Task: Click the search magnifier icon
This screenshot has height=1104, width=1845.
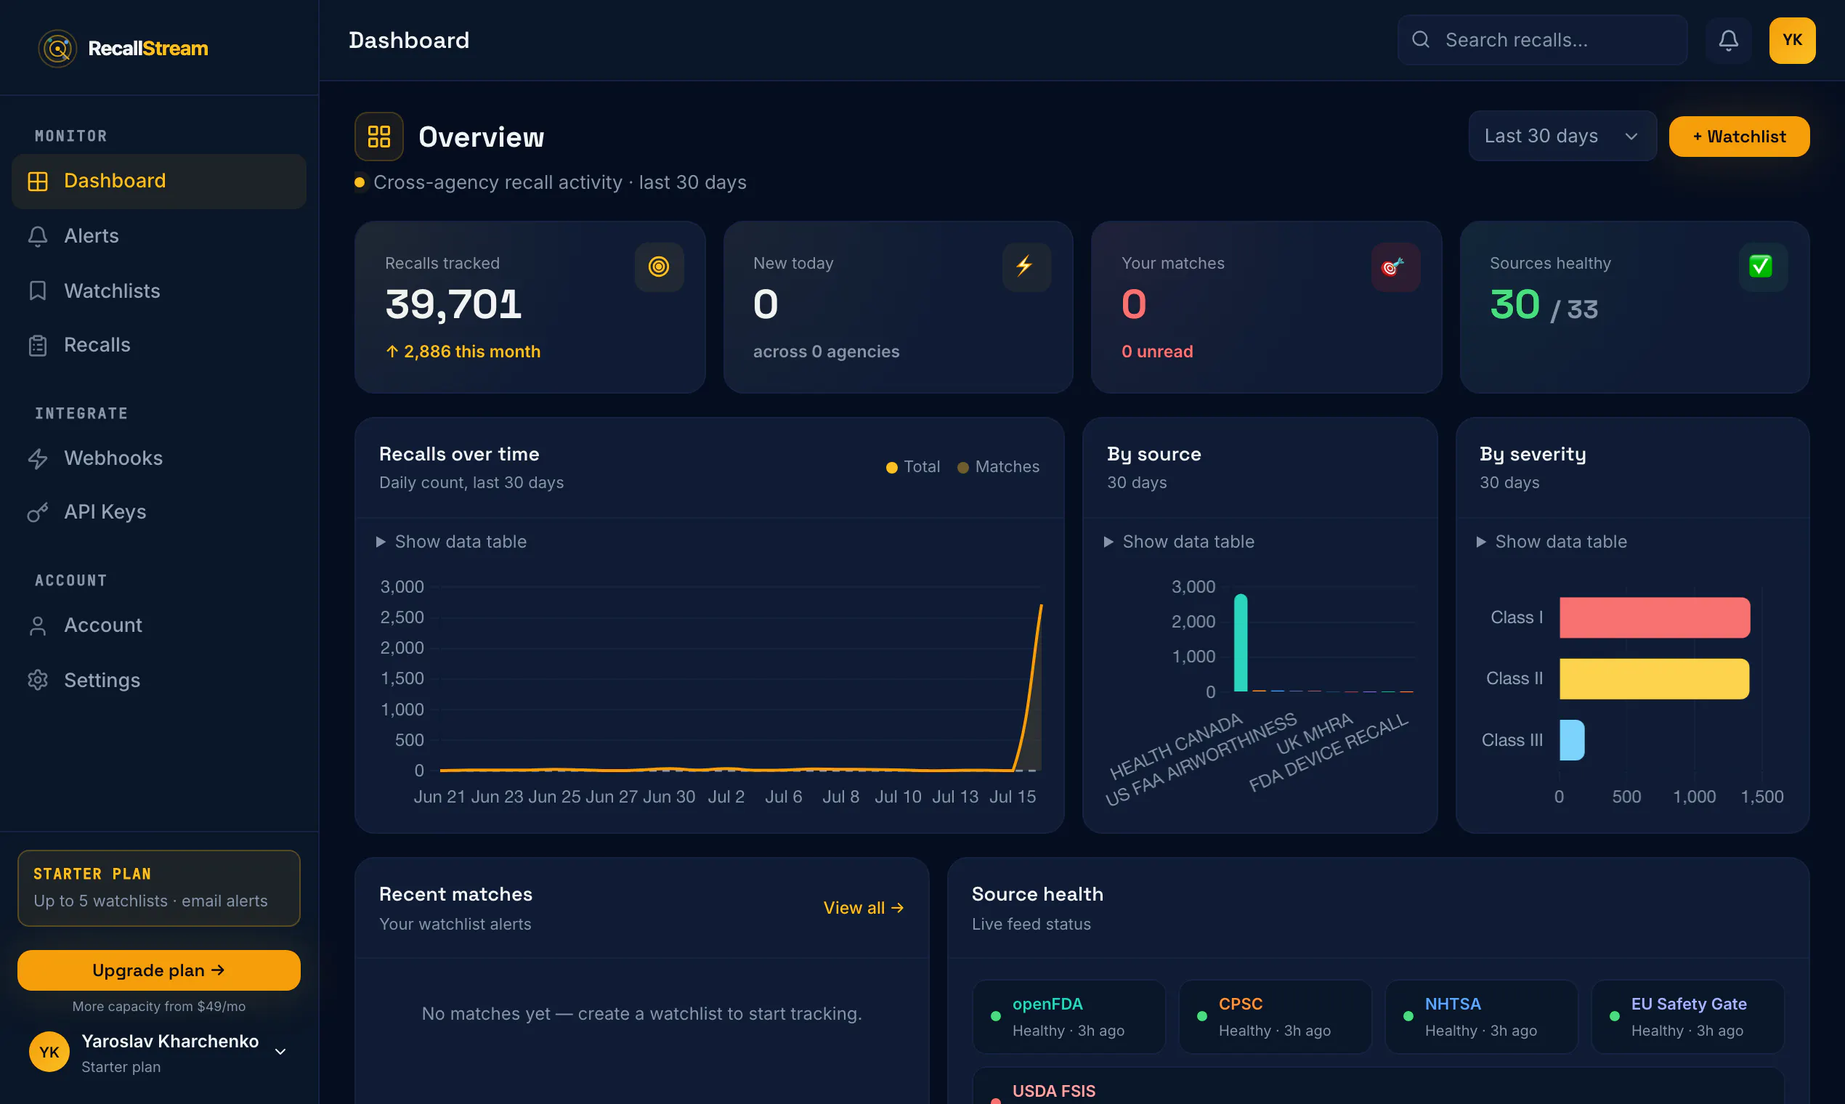Action: pos(1421,39)
